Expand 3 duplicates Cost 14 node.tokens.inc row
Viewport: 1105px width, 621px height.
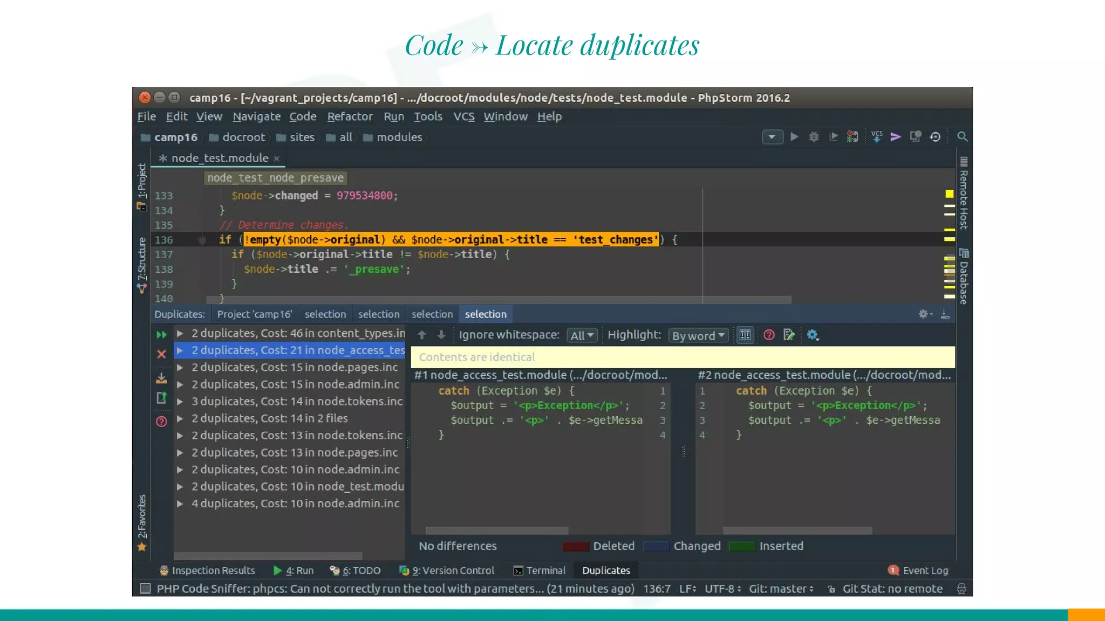(x=180, y=402)
